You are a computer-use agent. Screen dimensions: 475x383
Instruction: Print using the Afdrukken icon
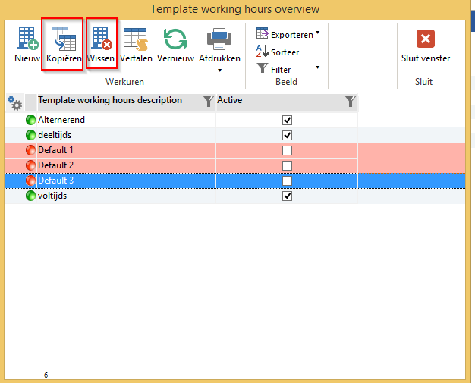point(219,39)
